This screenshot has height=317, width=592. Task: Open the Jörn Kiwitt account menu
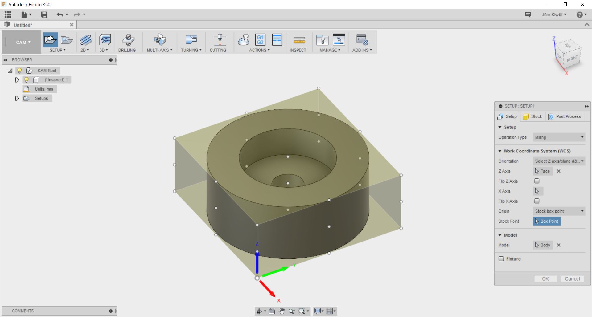coord(554,14)
